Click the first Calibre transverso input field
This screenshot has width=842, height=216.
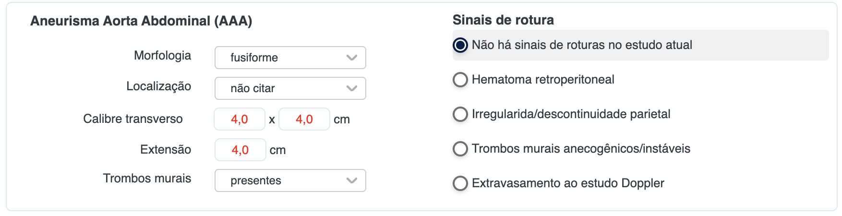(240, 119)
